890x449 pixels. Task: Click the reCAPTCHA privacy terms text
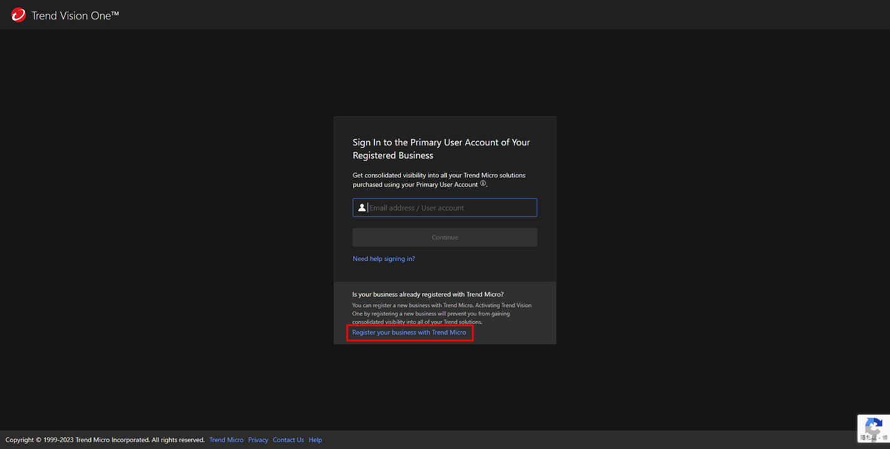pos(874,438)
